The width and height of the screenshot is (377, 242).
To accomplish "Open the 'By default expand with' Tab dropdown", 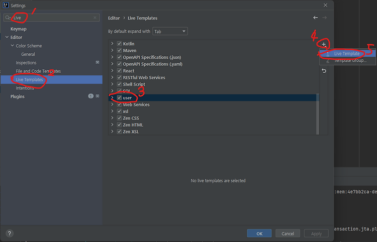I will click(170, 31).
